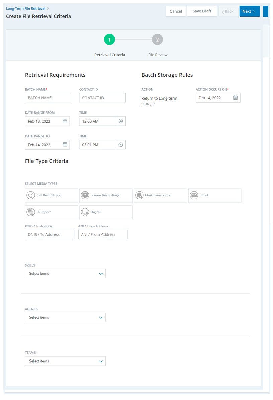Expand the Skills select items dropdown
The image size is (273, 400).
[65, 274]
